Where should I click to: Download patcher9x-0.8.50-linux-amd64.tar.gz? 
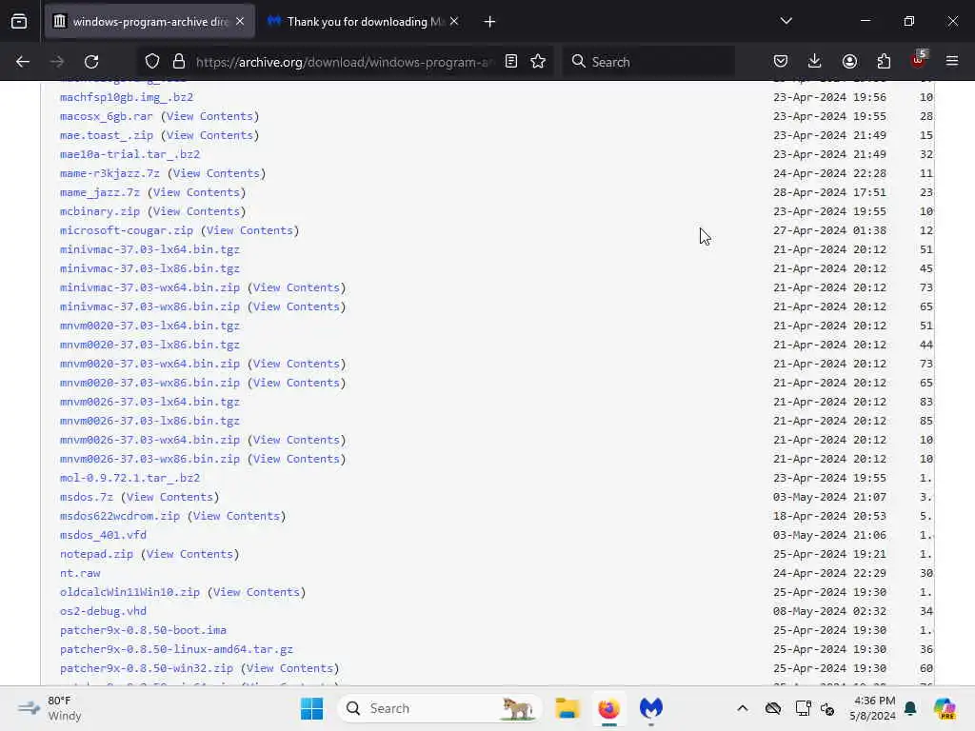pyautogui.click(x=176, y=649)
